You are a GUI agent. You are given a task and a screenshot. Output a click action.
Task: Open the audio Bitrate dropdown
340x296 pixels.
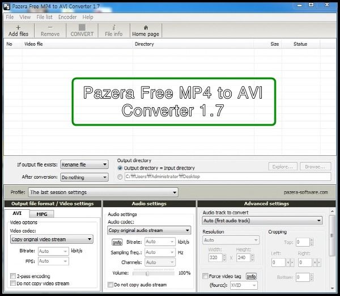point(160,242)
